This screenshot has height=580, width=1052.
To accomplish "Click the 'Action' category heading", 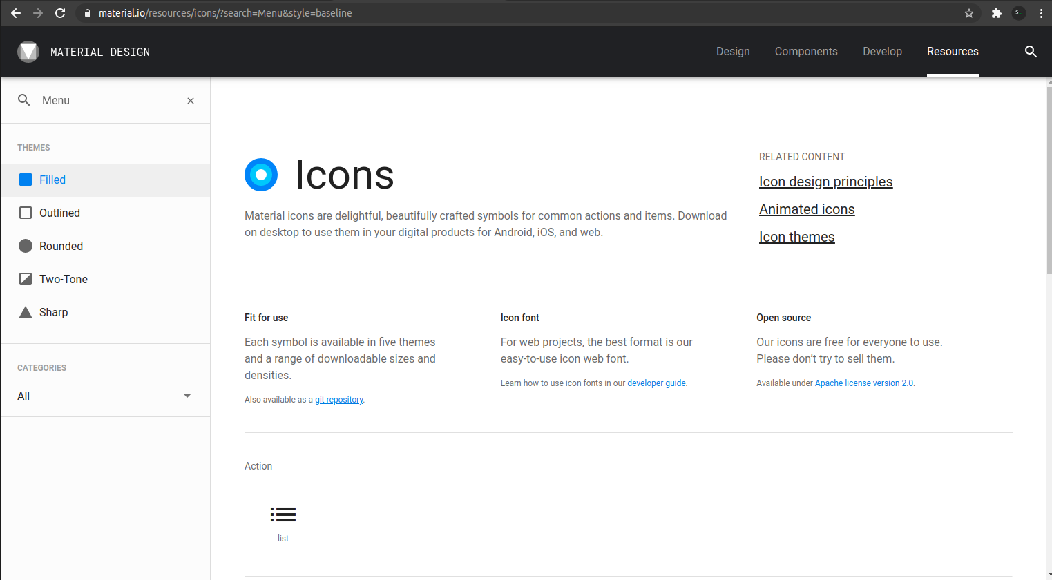I will [258, 466].
